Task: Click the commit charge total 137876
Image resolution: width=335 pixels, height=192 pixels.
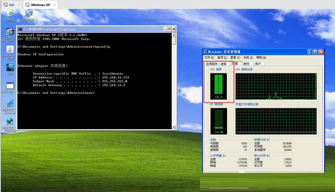Action: click(243, 159)
